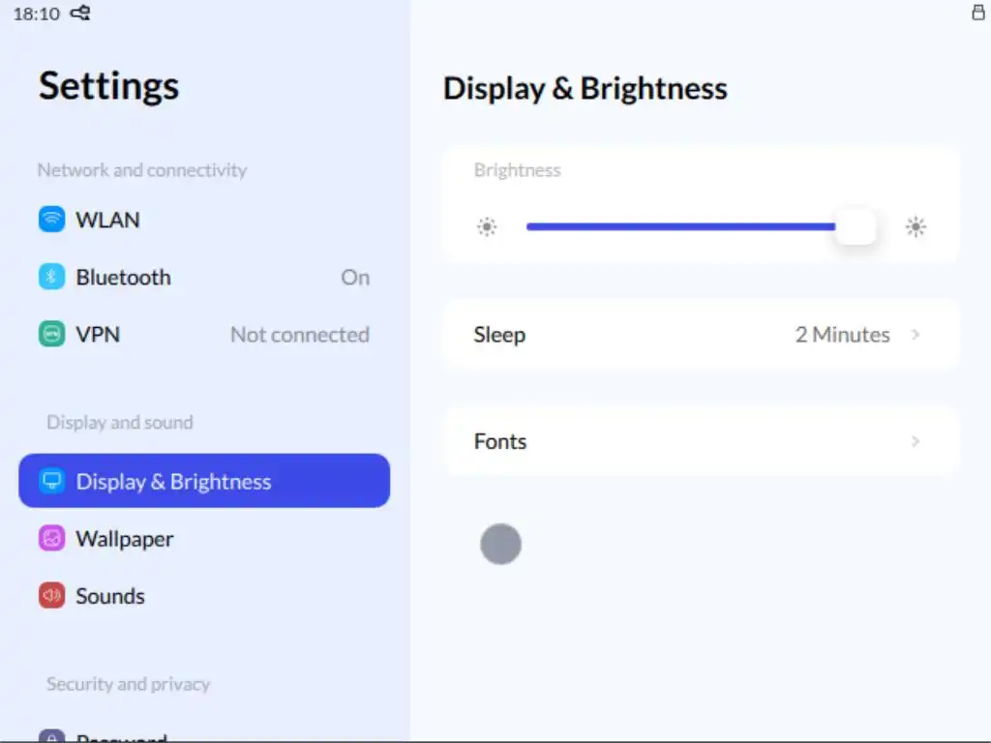Click the dim sun brightness icon
The image size is (991, 743).
coord(487,227)
